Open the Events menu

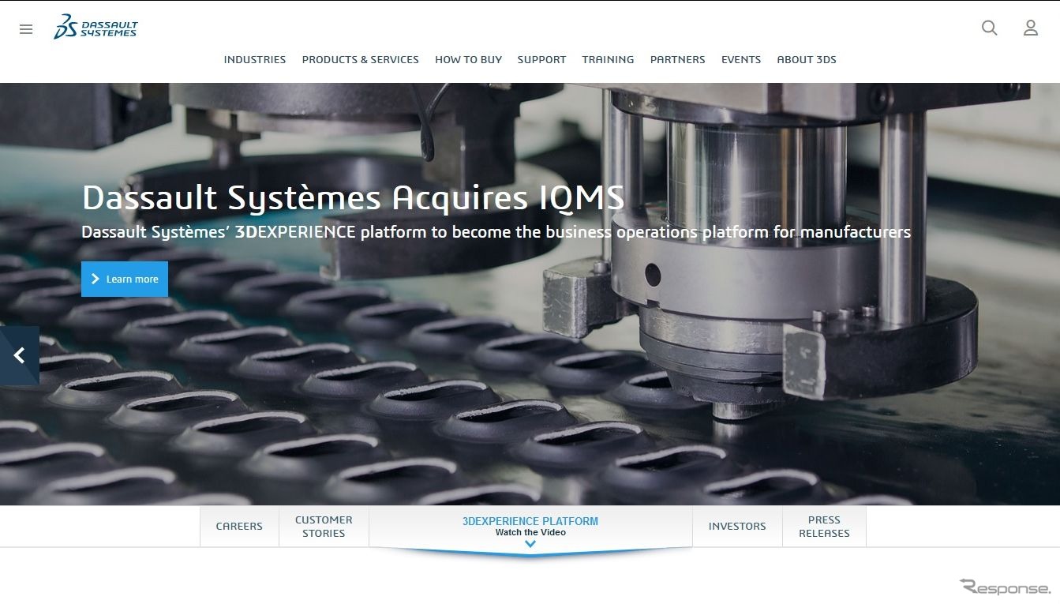[741, 59]
